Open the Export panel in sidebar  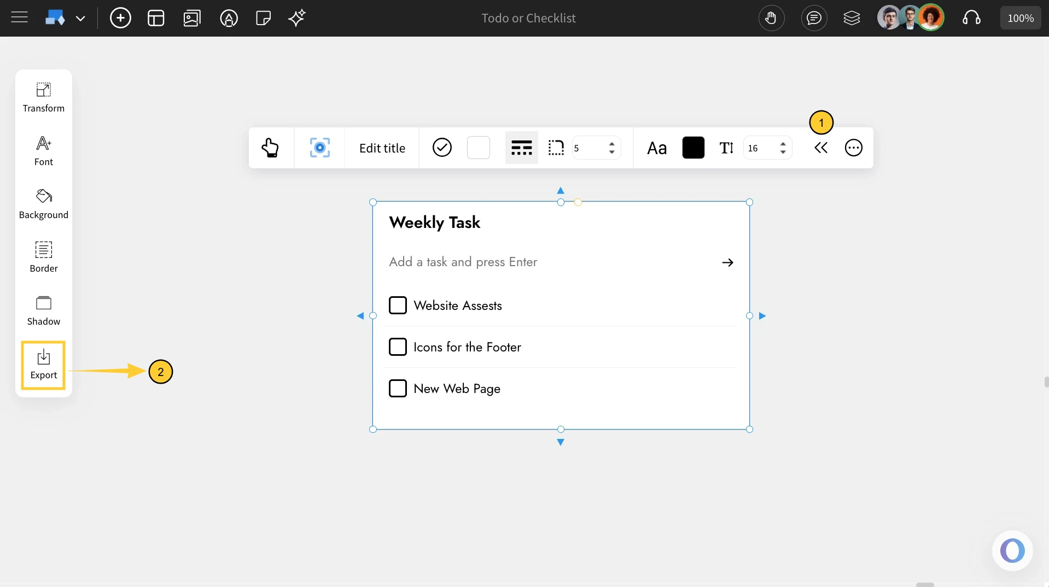point(43,365)
